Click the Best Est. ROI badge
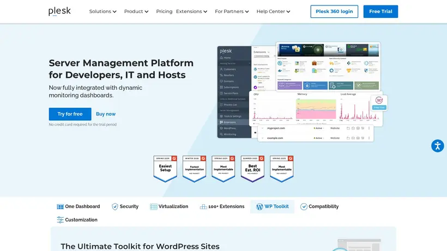The width and height of the screenshot is (447, 251). tap(252, 169)
